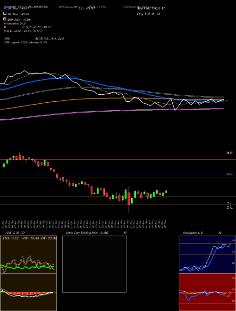Viewport: 236px width, 311px height.
Task: Click the white 50 Day legend swatch
Action: tap(5, 14)
